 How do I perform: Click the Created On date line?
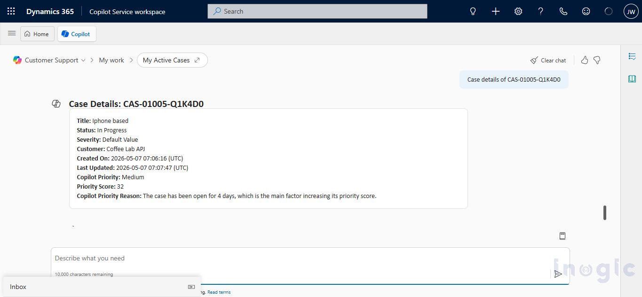(x=130, y=158)
